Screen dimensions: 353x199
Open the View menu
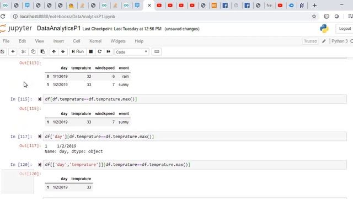[39, 41]
